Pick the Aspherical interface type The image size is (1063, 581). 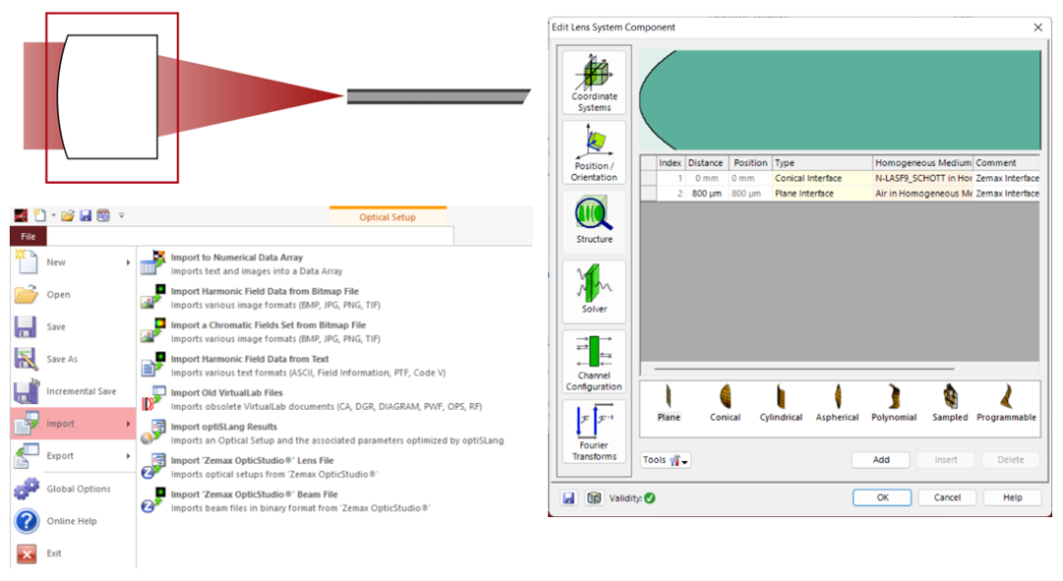click(x=838, y=404)
